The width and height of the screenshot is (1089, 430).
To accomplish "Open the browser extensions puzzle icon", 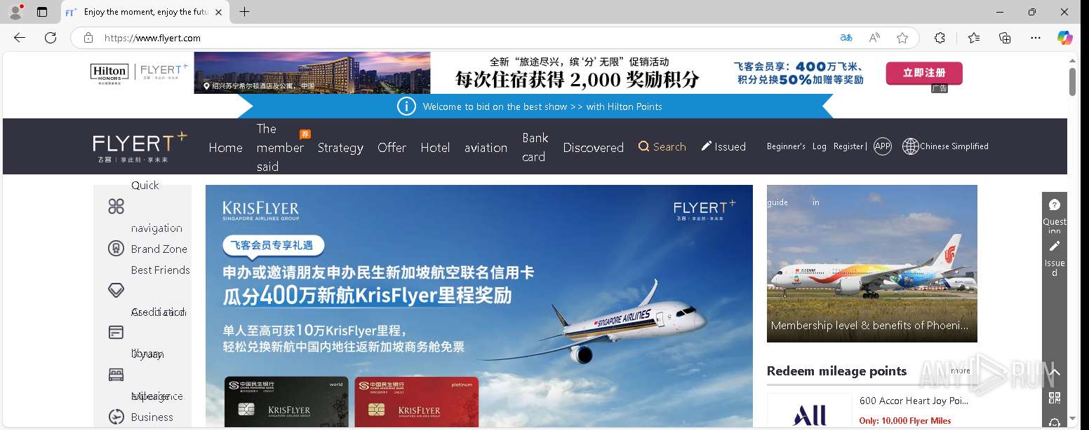I will pyautogui.click(x=940, y=38).
